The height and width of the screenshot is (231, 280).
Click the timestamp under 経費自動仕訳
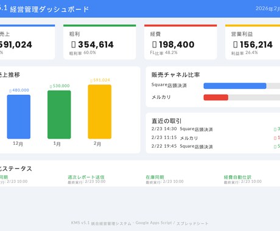coord(243,182)
